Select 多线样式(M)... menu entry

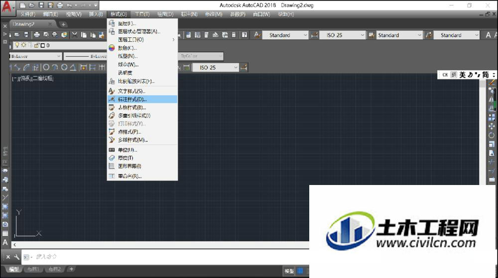(x=142, y=140)
